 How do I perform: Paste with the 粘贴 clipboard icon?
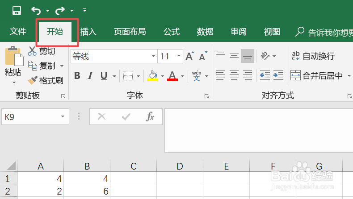pos(14,56)
